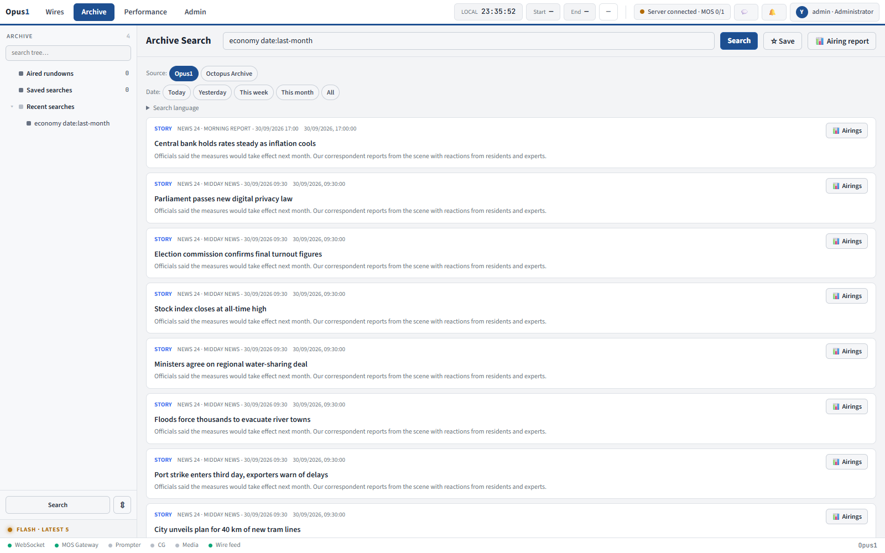
Task: Switch to the Wires tab
Action: [55, 12]
